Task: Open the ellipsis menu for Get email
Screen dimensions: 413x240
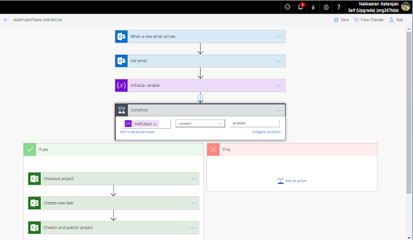Action: [279, 61]
